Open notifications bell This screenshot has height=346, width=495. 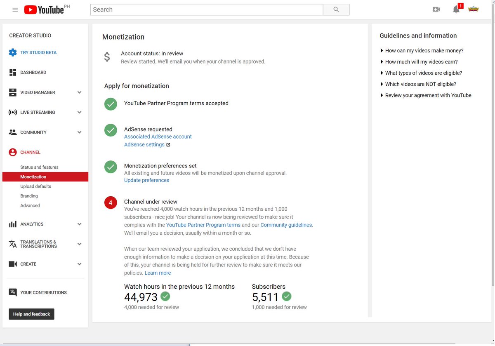pos(456,9)
